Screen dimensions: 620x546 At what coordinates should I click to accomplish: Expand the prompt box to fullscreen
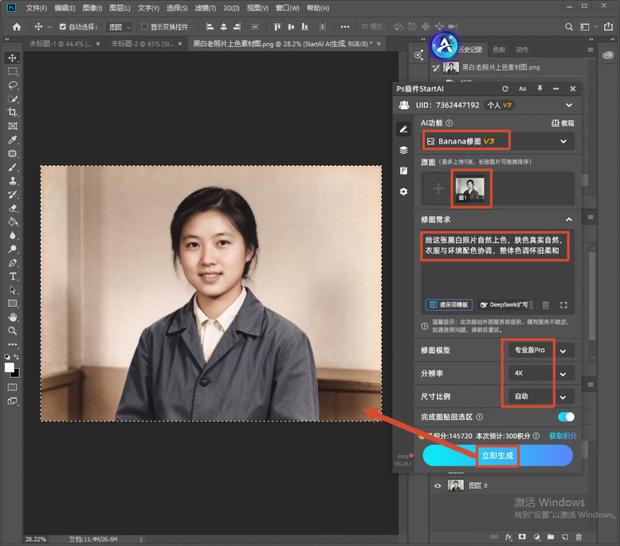564,305
